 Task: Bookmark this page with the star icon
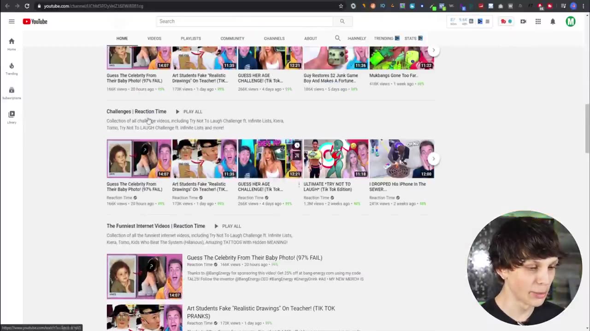coord(341,6)
